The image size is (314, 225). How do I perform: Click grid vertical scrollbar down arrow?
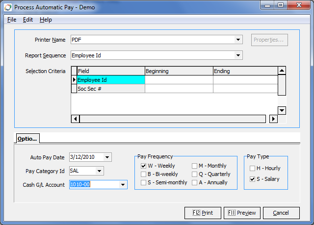[x=282, y=110]
